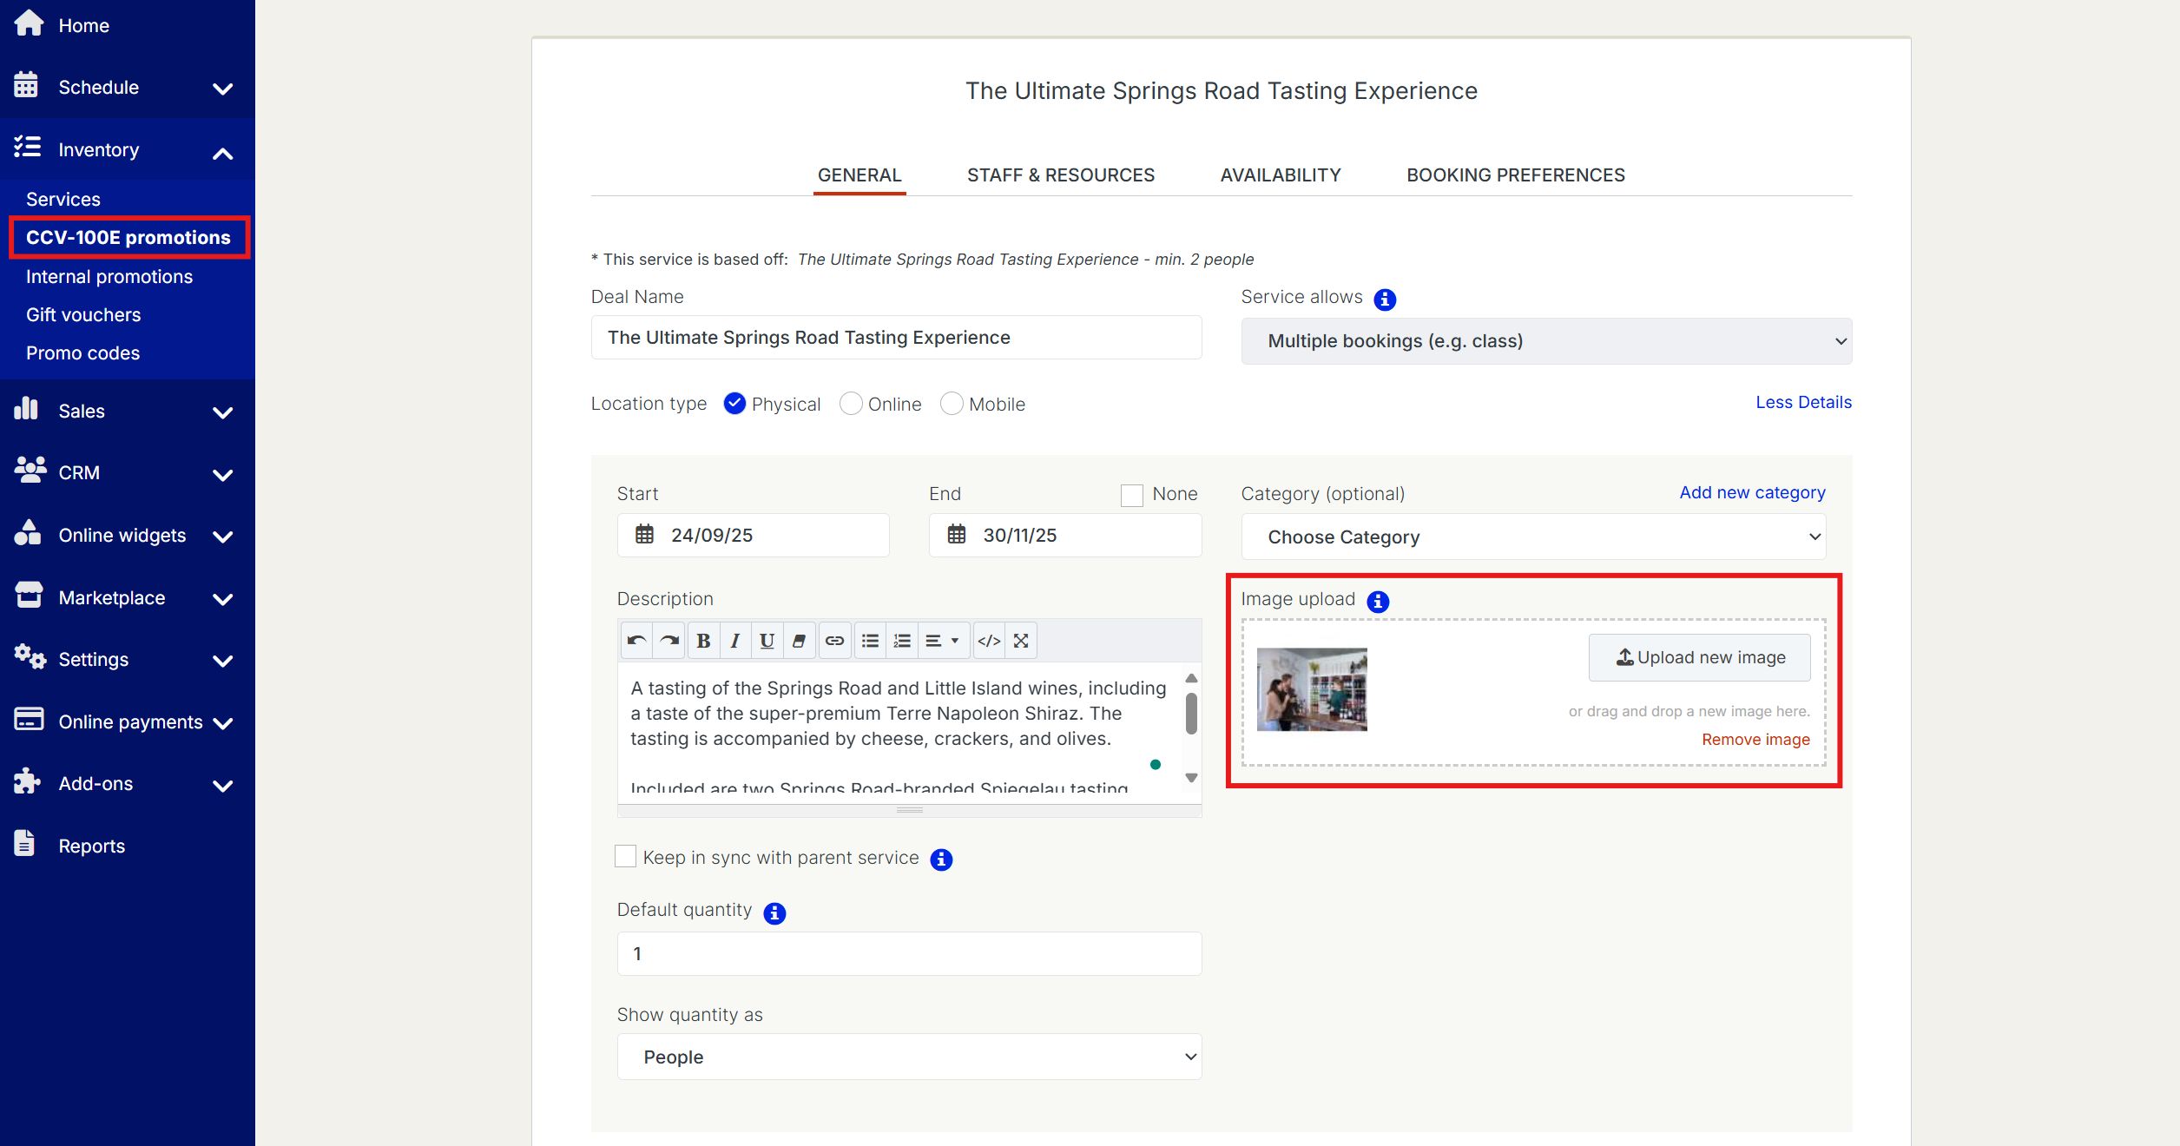Open the Booking Preferences tab
The height and width of the screenshot is (1146, 2180).
(x=1515, y=175)
